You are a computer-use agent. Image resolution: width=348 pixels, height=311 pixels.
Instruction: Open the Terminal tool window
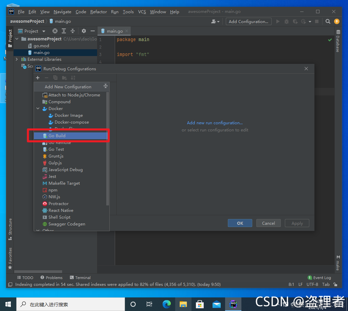tap(80, 277)
